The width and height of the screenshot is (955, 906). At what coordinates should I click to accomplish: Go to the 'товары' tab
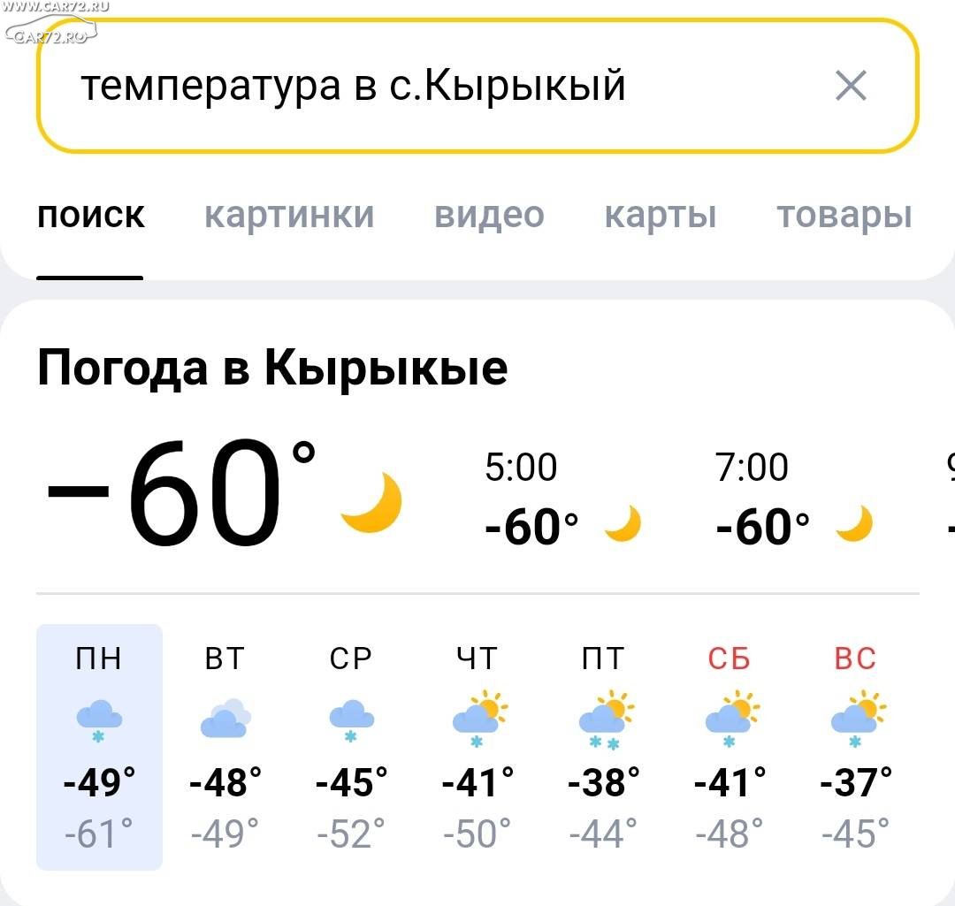(x=844, y=215)
